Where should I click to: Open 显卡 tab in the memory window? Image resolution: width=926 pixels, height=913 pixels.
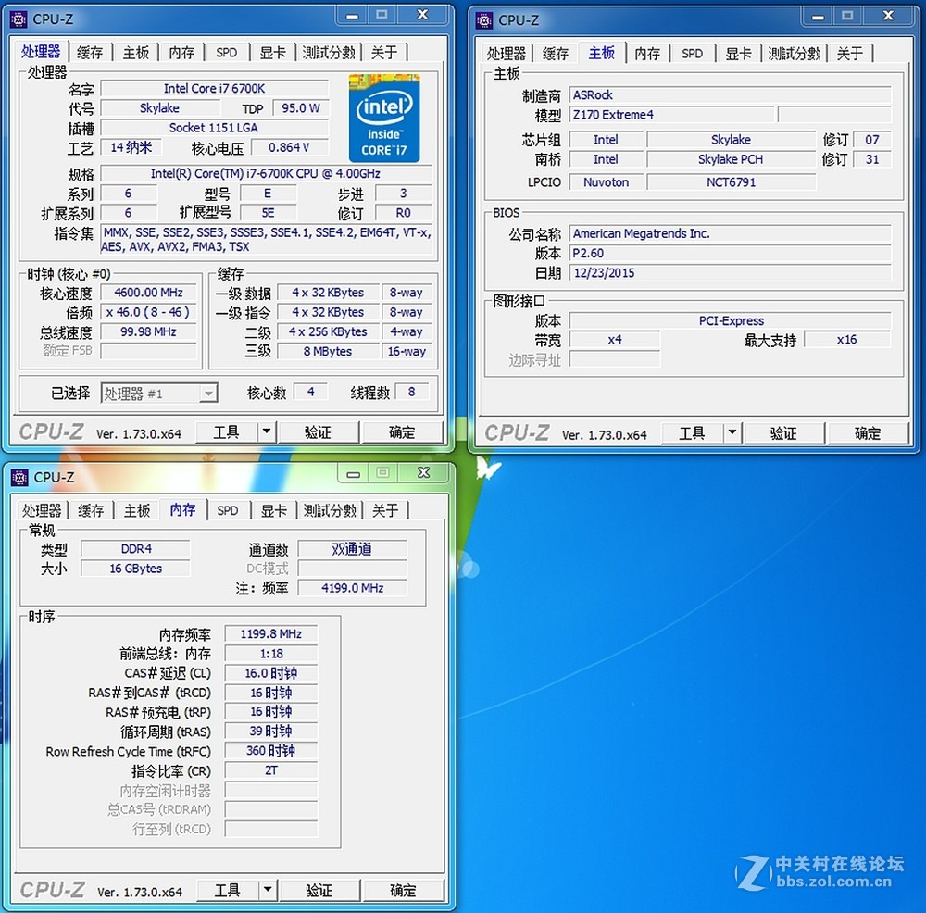(274, 510)
